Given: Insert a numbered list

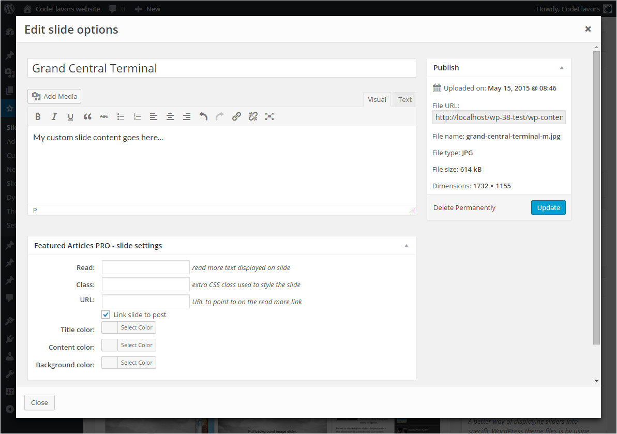Looking at the screenshot, I should coord(137,117).
